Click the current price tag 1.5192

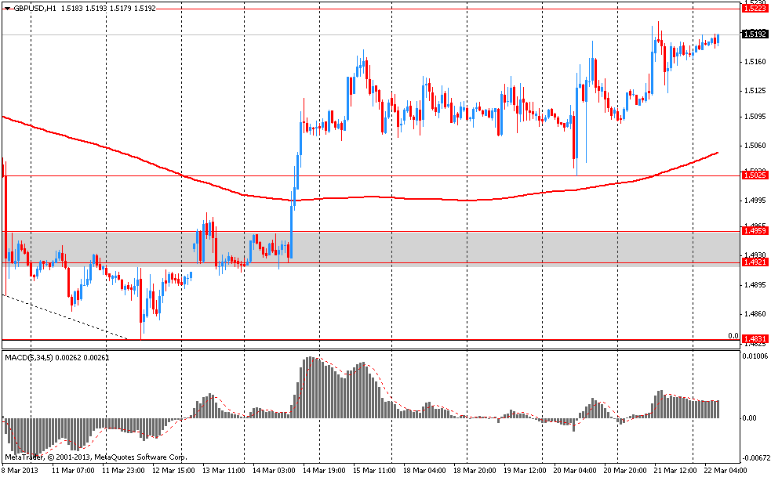point(755,34)
